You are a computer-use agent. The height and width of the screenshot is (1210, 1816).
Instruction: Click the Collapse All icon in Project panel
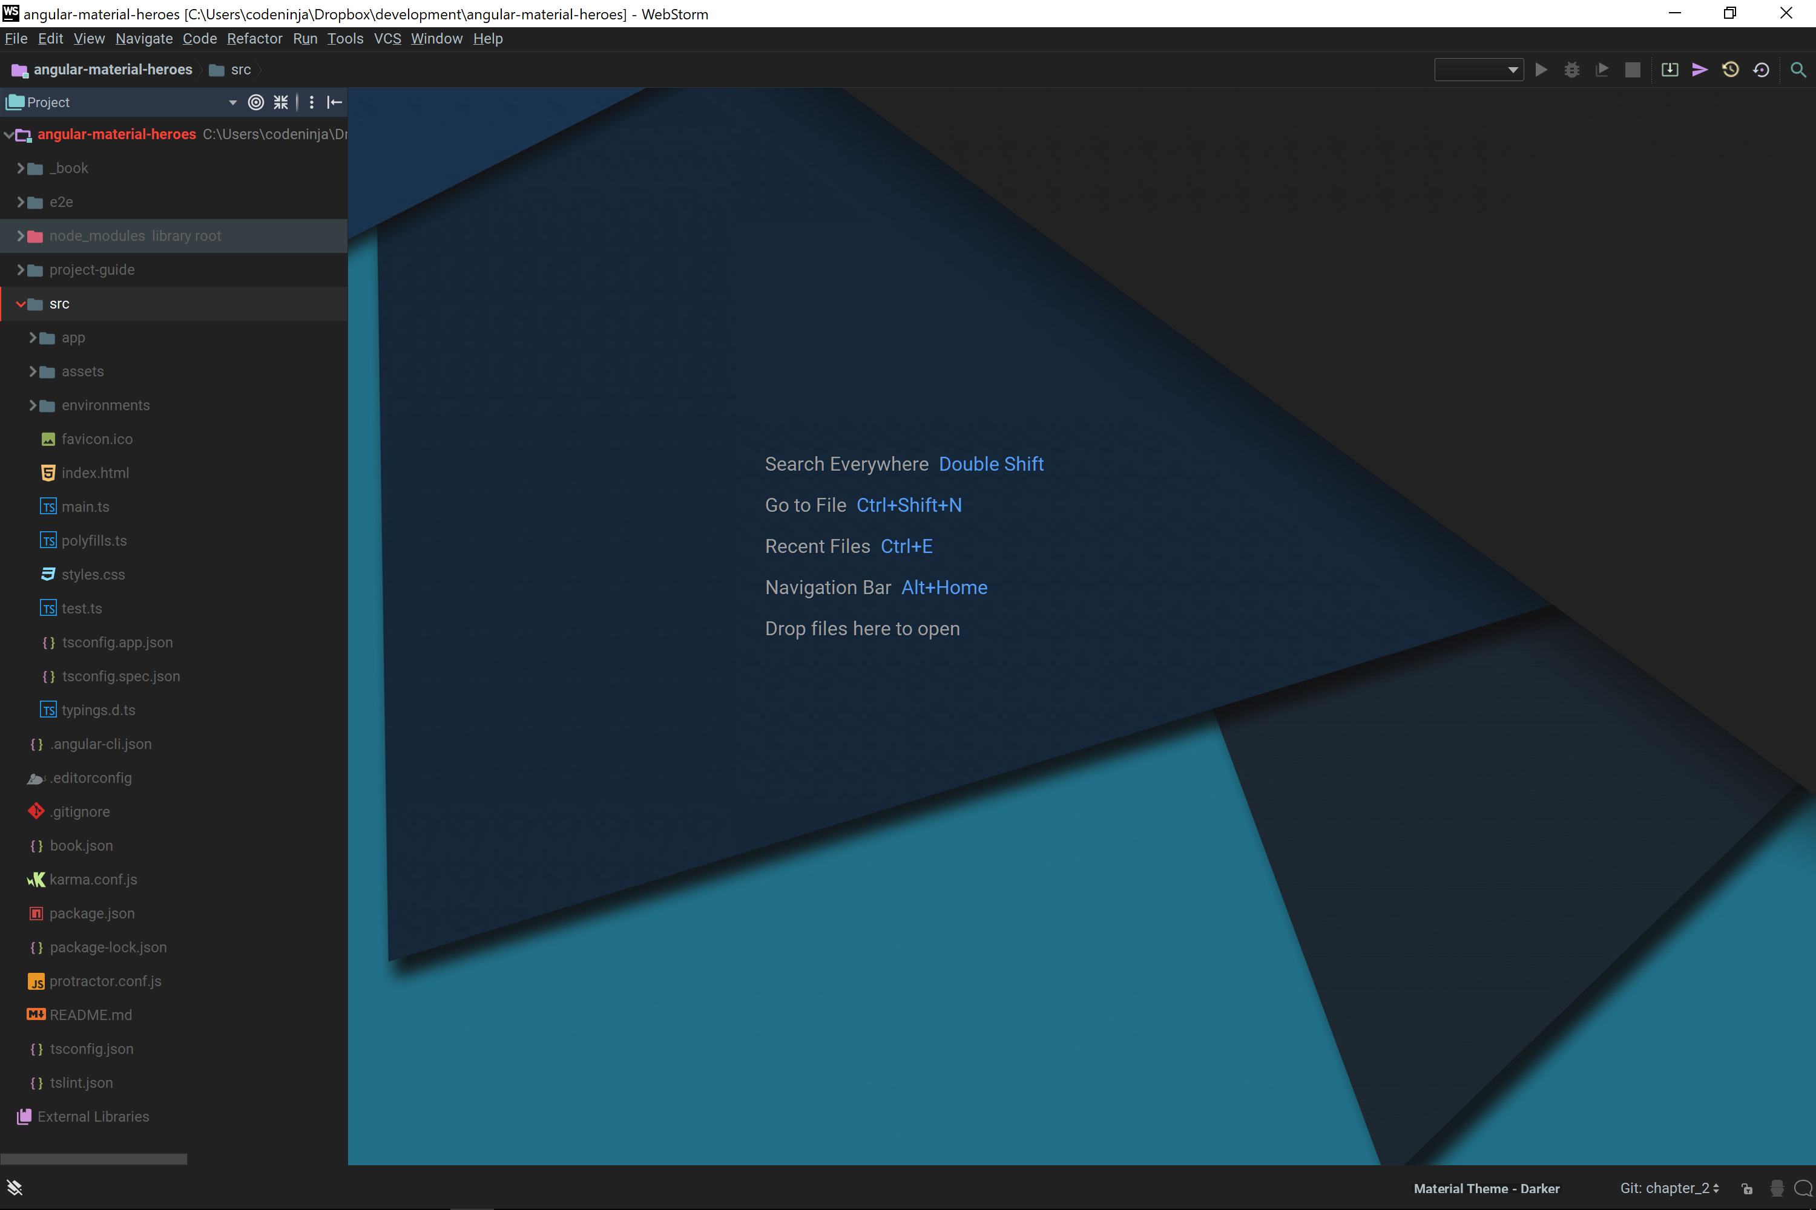(x=281, y=102)
